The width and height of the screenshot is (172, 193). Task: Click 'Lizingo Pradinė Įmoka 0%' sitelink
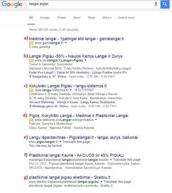[x=109, y=72]
